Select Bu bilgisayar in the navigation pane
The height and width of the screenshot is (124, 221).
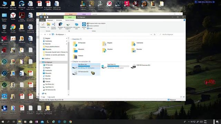54,62
